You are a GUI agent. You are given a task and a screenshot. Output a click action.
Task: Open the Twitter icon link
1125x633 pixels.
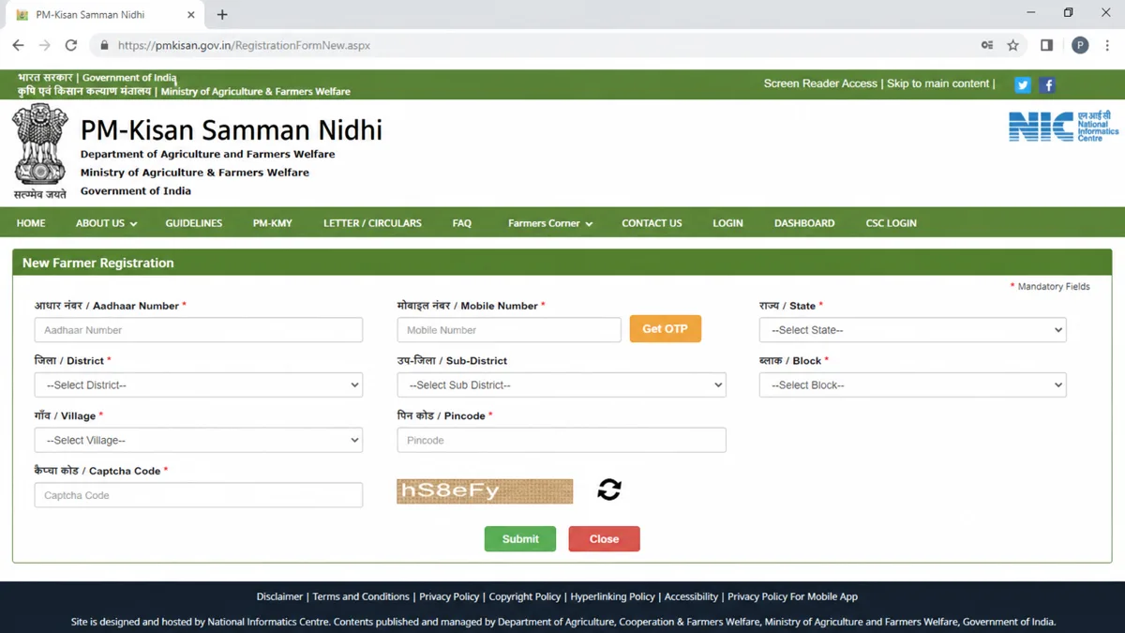pos(1023,84)
